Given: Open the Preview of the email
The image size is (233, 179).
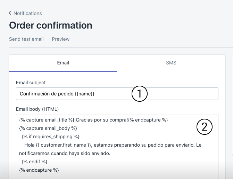Looking at the screenshot, I should click(61, 39).
